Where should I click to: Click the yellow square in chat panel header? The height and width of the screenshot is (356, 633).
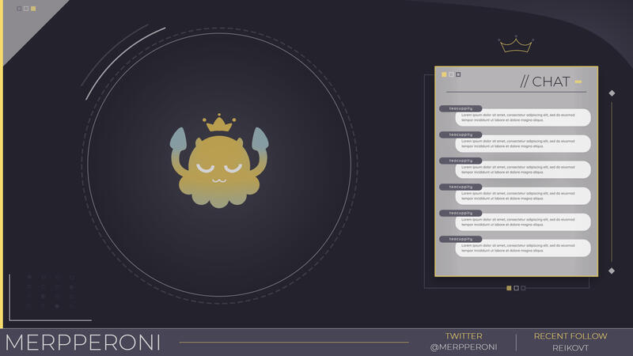click(x=444, y=74)
